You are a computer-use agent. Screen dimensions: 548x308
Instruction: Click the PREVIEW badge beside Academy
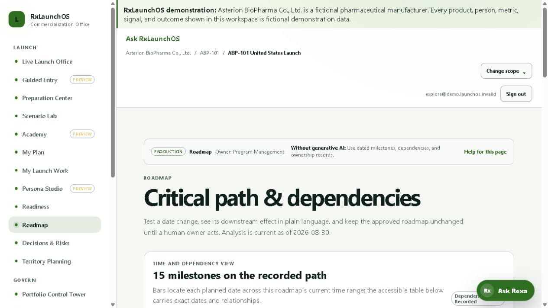[82, 134]
